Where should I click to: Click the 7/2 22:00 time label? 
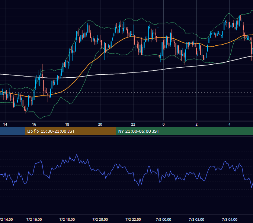(x=133, y=219)
